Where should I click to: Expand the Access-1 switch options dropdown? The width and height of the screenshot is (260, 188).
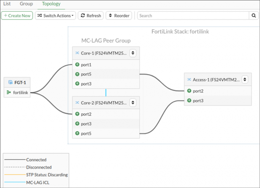245,79
